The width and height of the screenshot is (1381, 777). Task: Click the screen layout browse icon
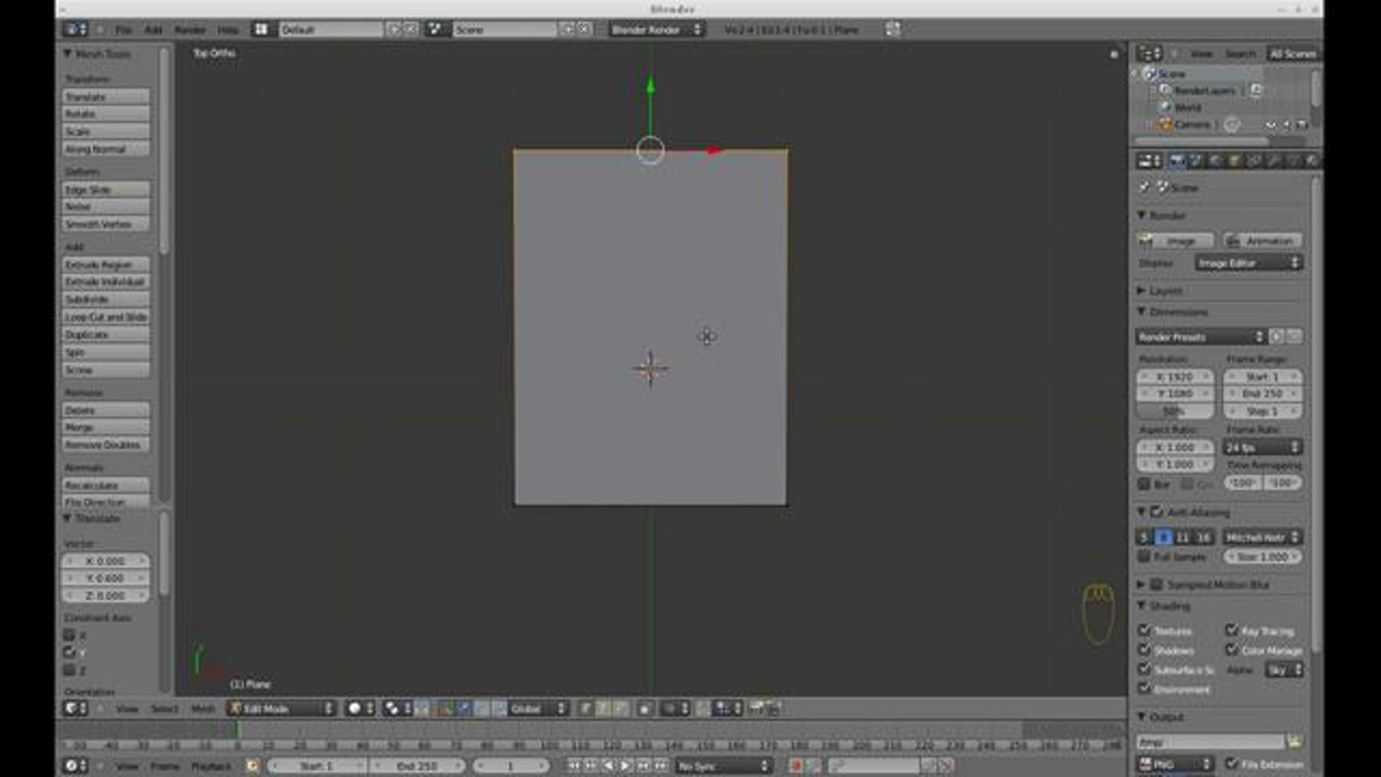point(262,29)
